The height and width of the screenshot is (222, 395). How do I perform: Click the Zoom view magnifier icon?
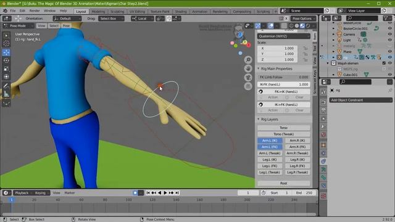coord(248,60)
